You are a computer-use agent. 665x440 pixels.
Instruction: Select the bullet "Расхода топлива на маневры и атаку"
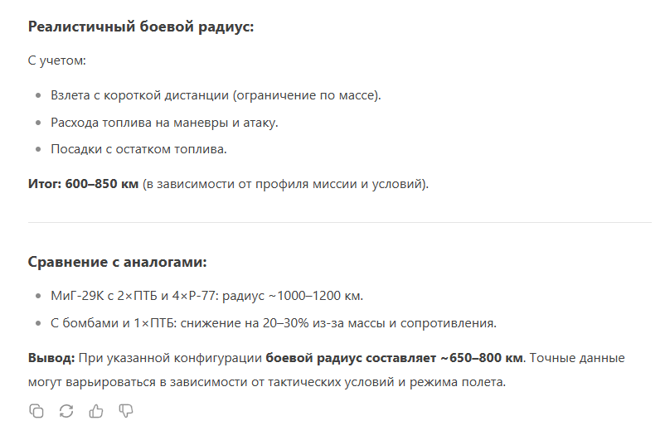(164, 123)
